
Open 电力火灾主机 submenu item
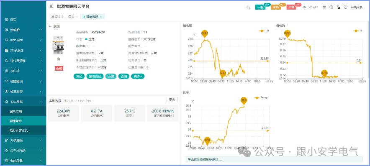(x=23, y=130)
